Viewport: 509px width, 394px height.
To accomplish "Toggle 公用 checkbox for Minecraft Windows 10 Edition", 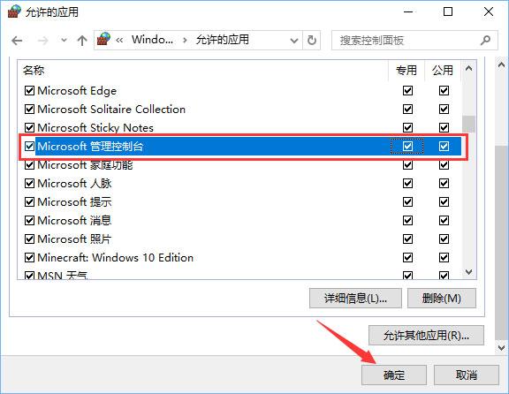I will click(444, 258).
